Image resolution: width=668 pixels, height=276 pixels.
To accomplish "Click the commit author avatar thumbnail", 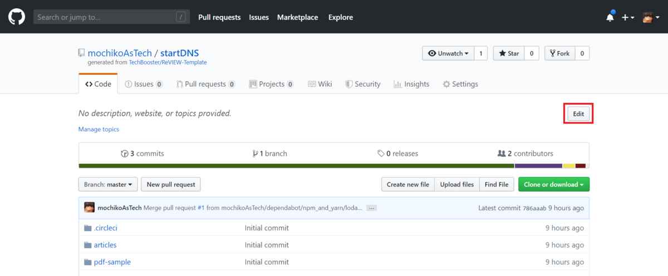I will click(x=89, y=208).
